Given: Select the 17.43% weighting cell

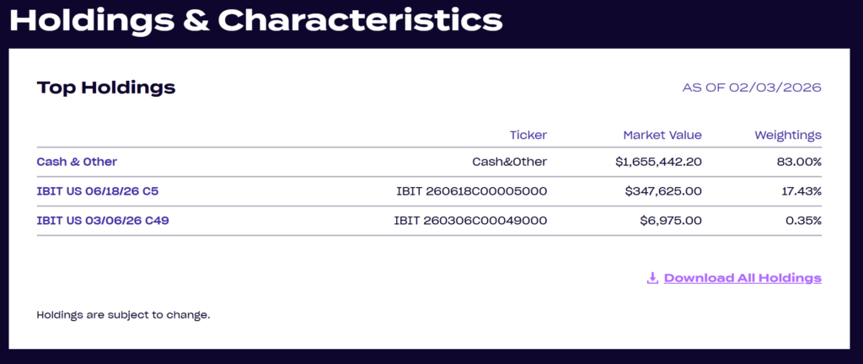Looking at the screenshot, I should [800, 191].
